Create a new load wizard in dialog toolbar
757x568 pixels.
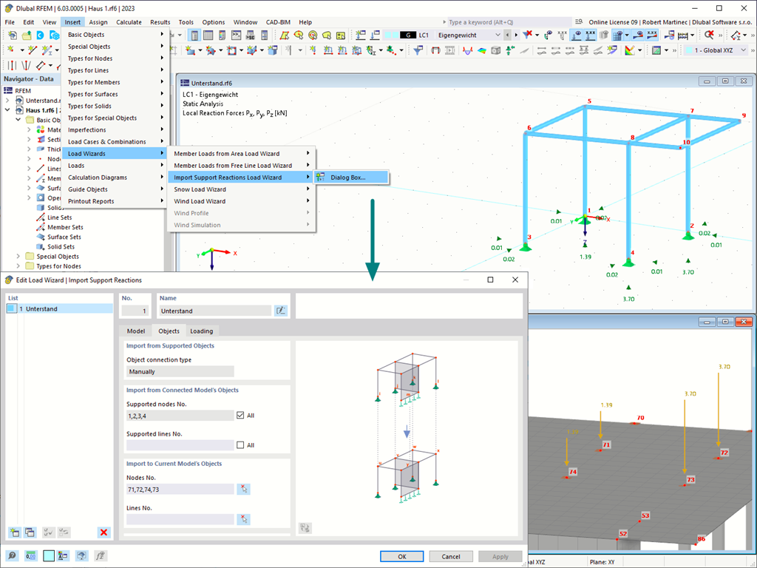15,532
